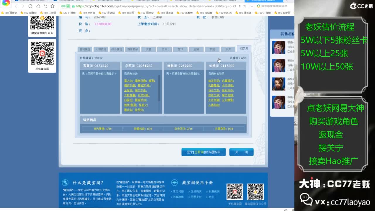Go forward with the browser forward arrow
Screen dimensions: 375x211
click(x=23, y=6)
